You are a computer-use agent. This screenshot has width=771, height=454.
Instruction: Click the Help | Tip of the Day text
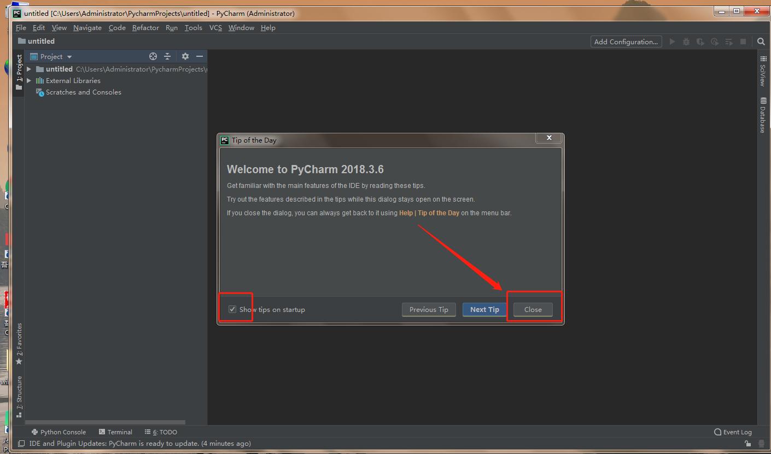(429, 213)
